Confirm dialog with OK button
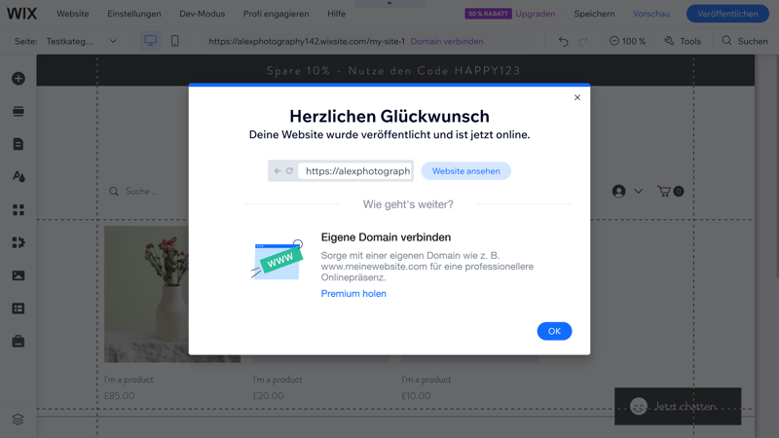The height and width of the screenshot is (438, 779). coord(554,331)
